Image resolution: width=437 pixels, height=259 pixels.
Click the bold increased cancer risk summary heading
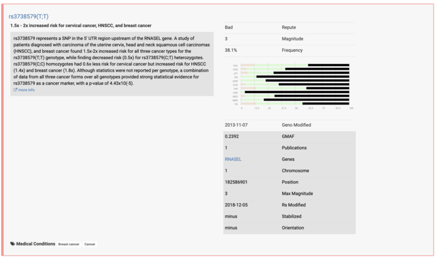(81, 26)
